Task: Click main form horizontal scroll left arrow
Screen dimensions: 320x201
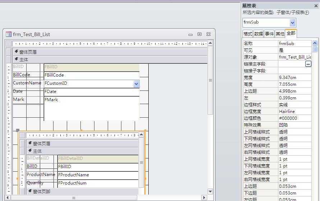Action: (x=8, y=197)
